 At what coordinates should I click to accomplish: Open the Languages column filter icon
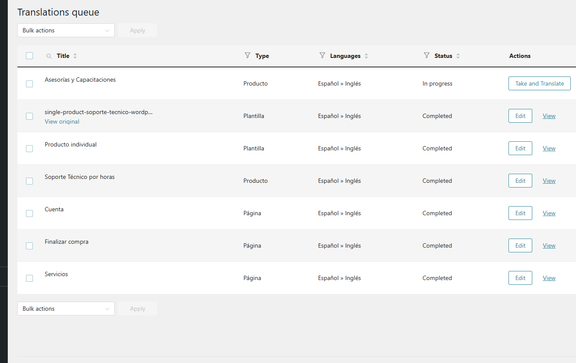[322, 55]
